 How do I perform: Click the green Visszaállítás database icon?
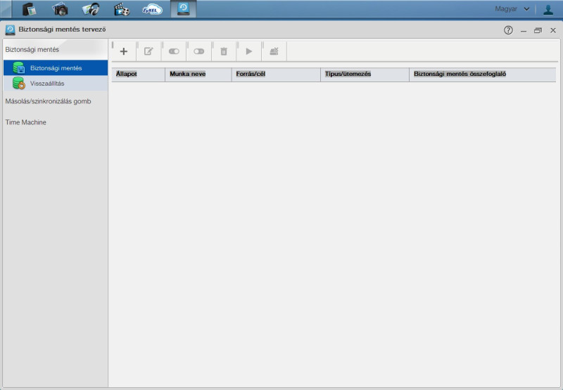click(x=19, y=83)
